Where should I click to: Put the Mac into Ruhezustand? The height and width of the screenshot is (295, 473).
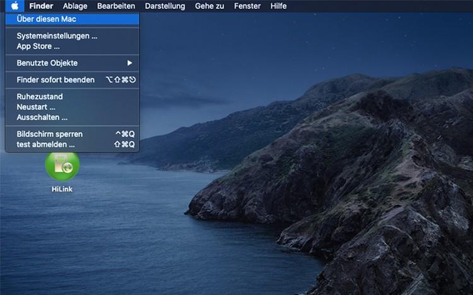click(39, 96)
